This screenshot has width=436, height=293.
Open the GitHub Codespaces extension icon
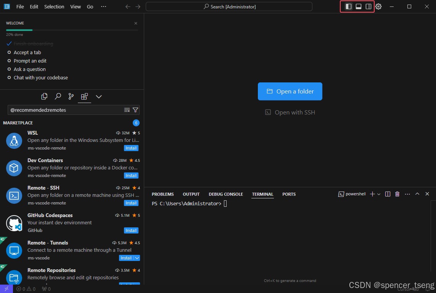14,223
